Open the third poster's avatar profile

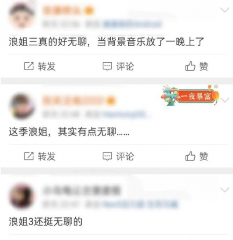tap(22, 197)
